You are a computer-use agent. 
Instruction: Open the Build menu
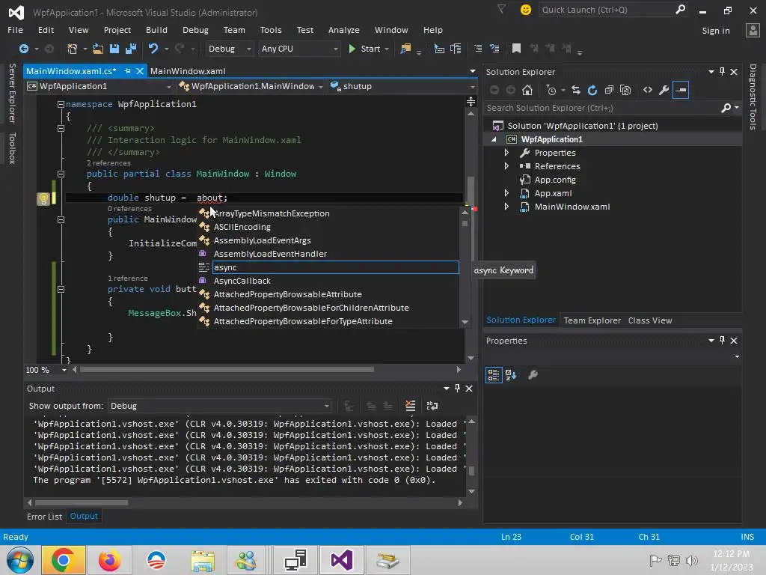coord(156,30)
